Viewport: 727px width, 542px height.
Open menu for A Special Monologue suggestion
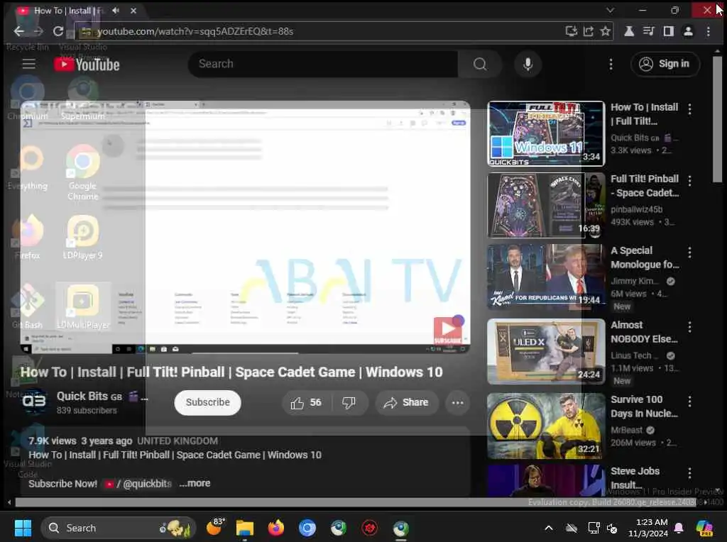point(690,253)
